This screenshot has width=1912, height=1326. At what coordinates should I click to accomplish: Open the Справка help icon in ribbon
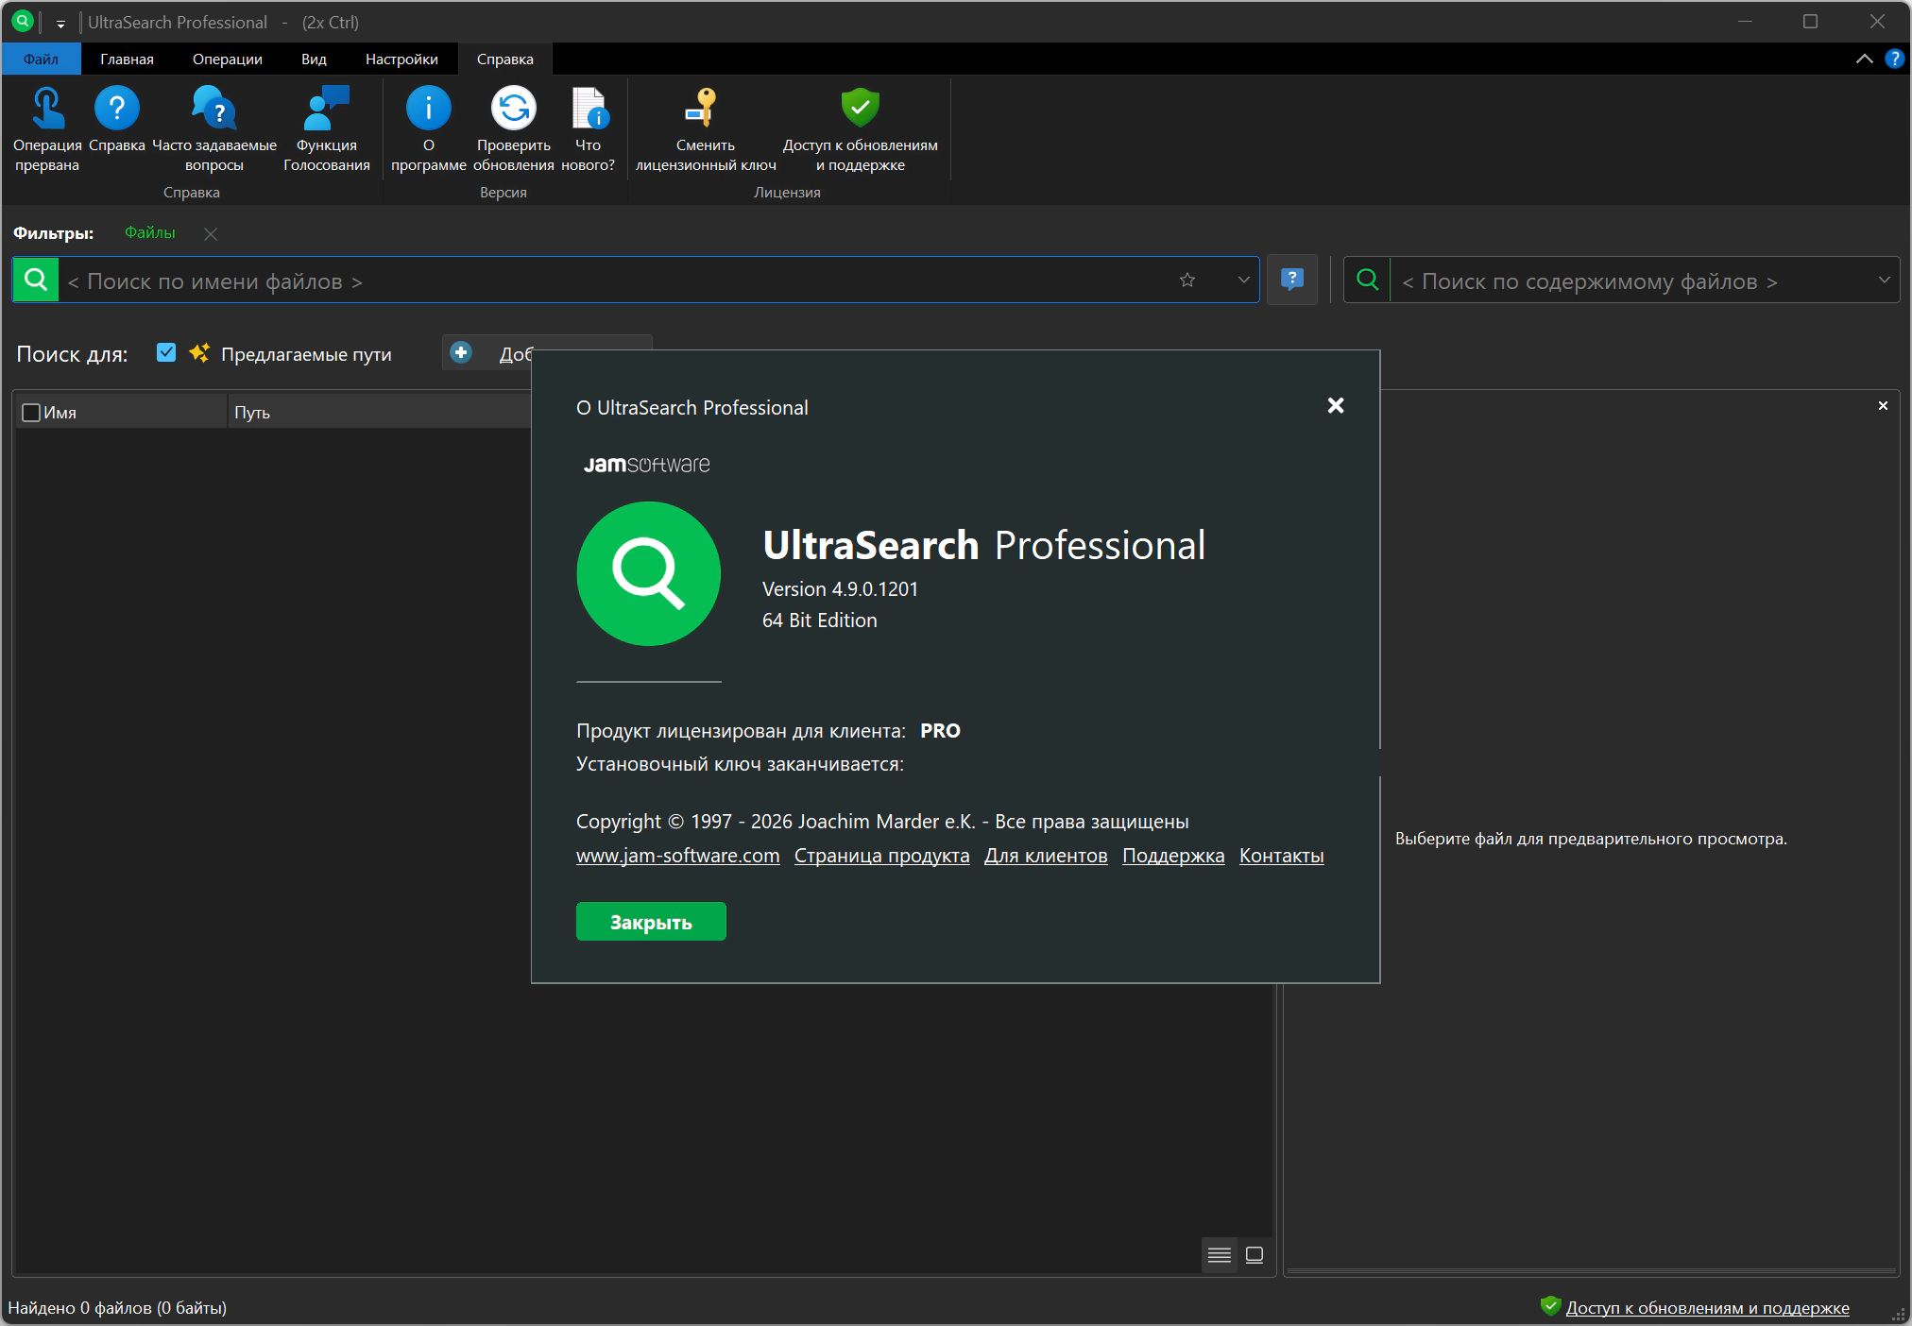point(116,109)
